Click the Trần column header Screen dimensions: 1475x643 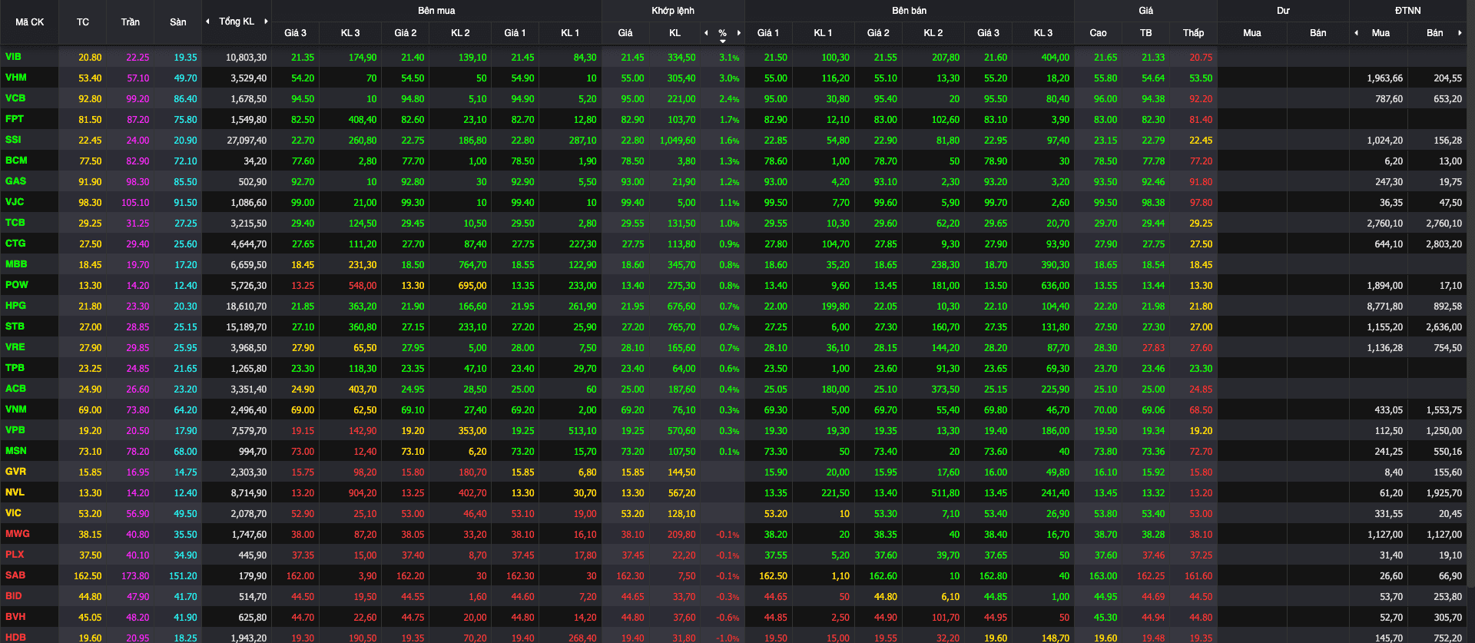131,22
